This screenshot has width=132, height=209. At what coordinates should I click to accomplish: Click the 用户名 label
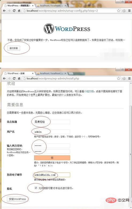tap(11, 132)
